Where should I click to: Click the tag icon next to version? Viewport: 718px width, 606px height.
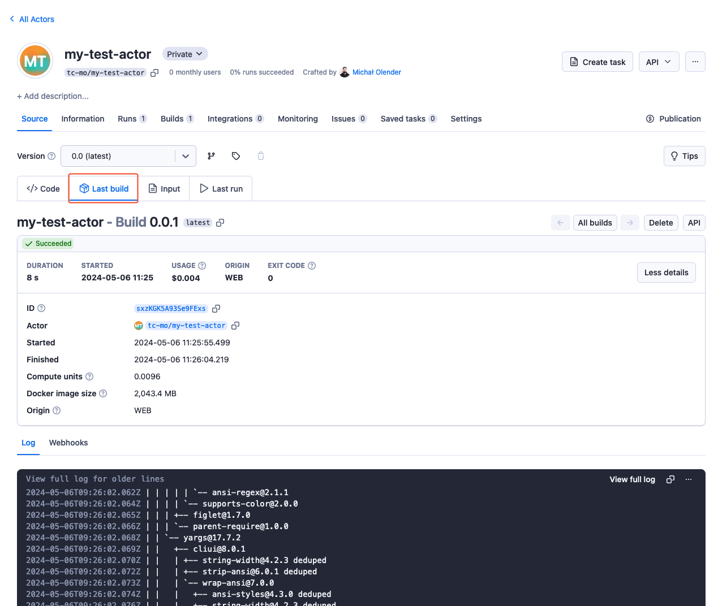pyautogui.click(x=236, y=156)
